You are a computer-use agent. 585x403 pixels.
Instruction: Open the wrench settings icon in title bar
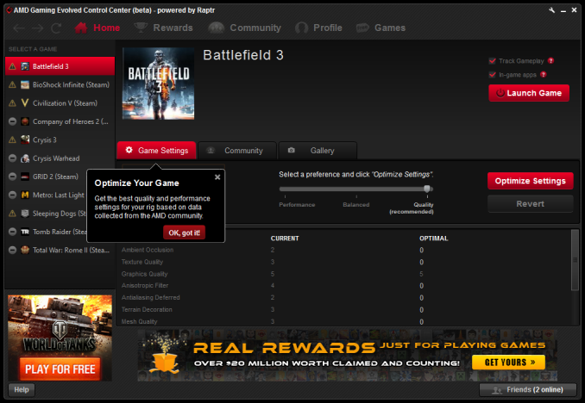552,10
